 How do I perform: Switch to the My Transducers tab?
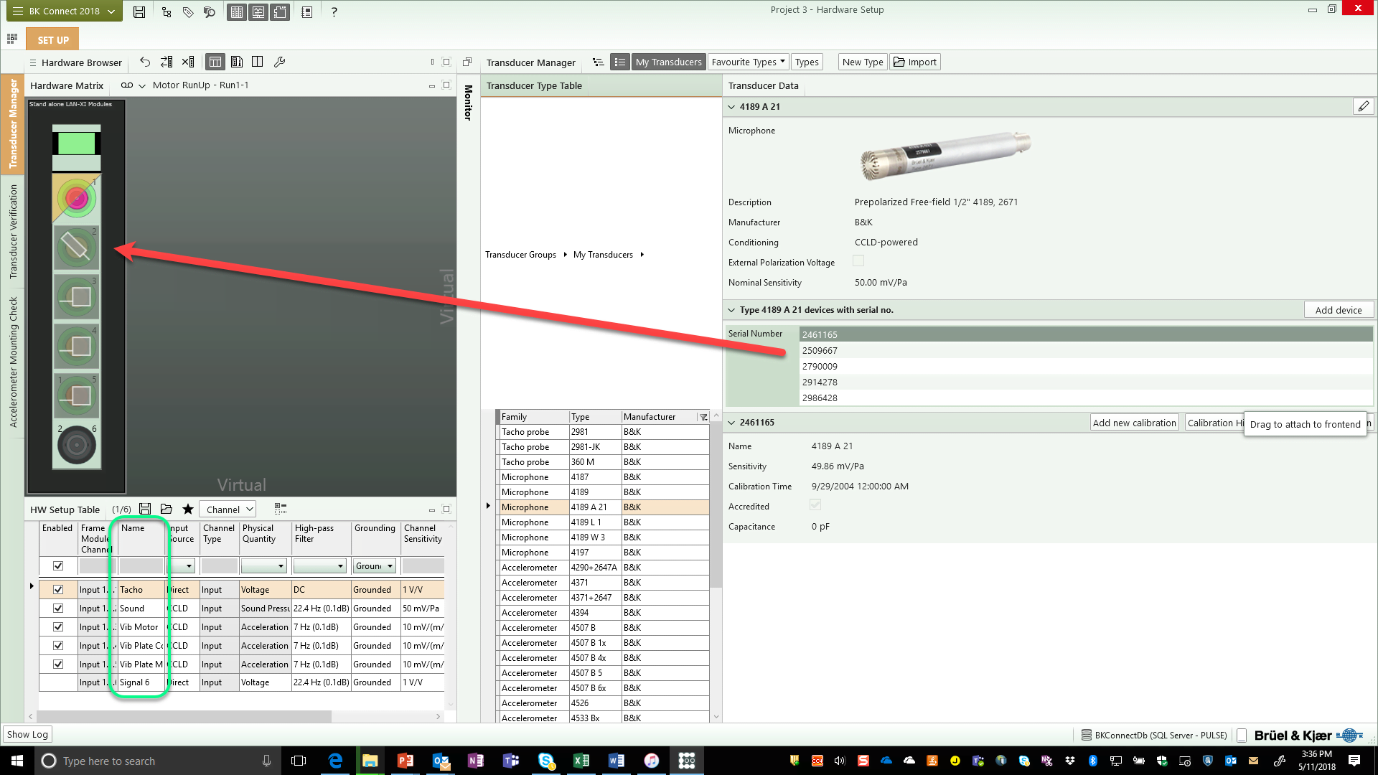tap(668, 62)
